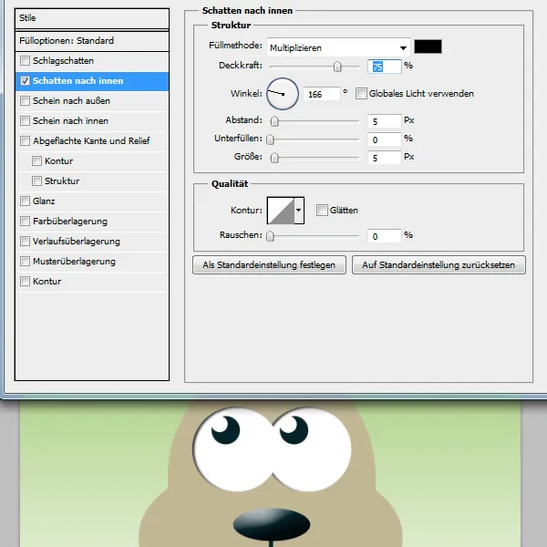The height and width of the screenshot is (547, 547).
Task: Toggle Globales Licht verwenden checkbox
Action: [x=361, y=94]
